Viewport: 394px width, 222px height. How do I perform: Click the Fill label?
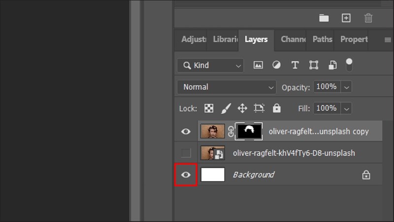point(304,109)
